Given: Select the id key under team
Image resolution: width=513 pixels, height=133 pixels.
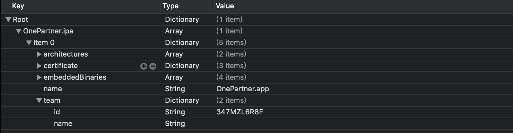Looking at the screenshot, I should pyautogui.click(x=57, y=112).
